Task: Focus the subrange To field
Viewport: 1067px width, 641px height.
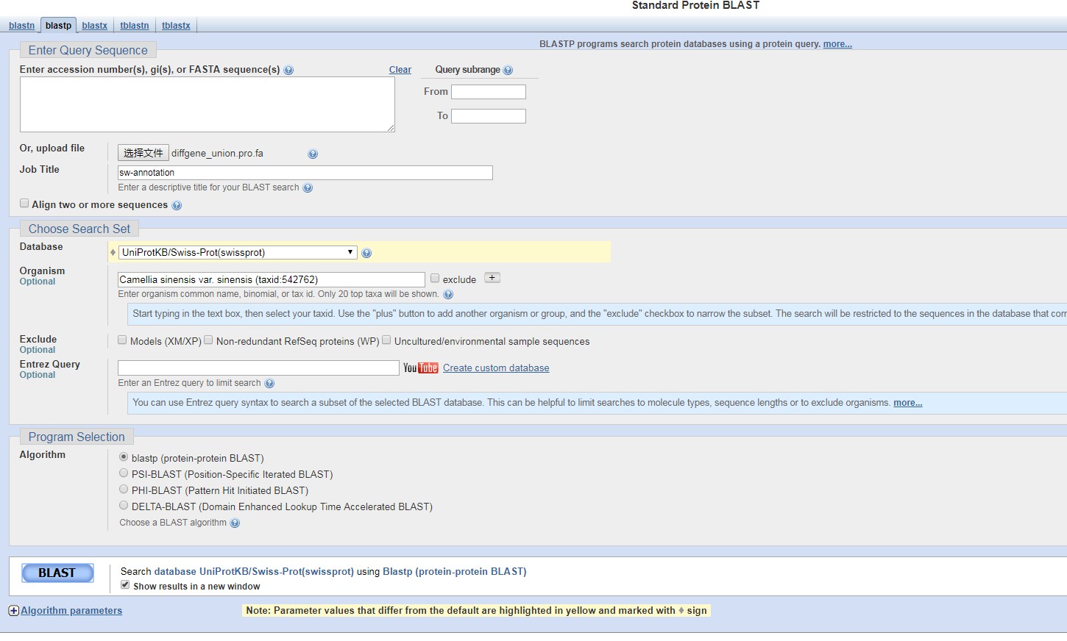Action: [489, 116]
